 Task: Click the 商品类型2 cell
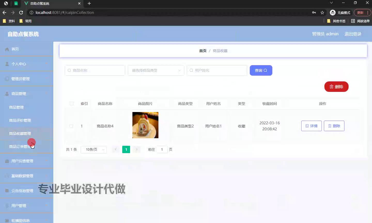coord(185,126)
